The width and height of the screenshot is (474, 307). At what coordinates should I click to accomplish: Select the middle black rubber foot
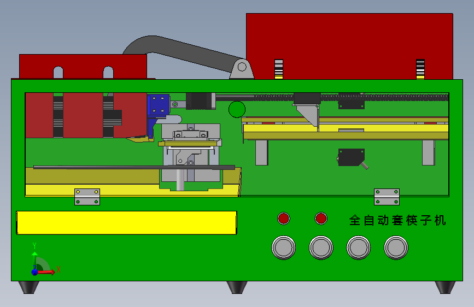[x=237, y=287]
